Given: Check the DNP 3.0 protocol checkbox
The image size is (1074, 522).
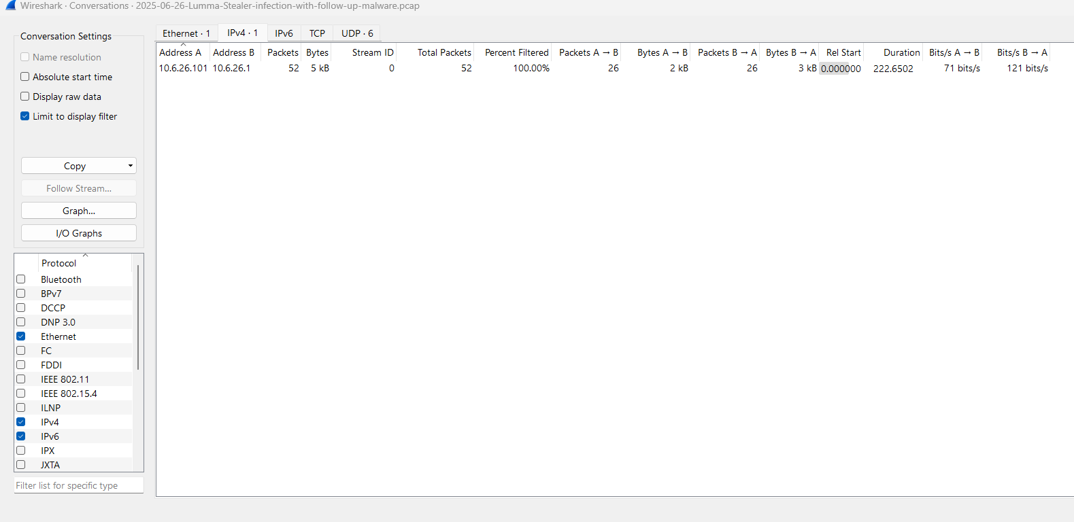Looking at the screenshot, I should tap(21, 322).
